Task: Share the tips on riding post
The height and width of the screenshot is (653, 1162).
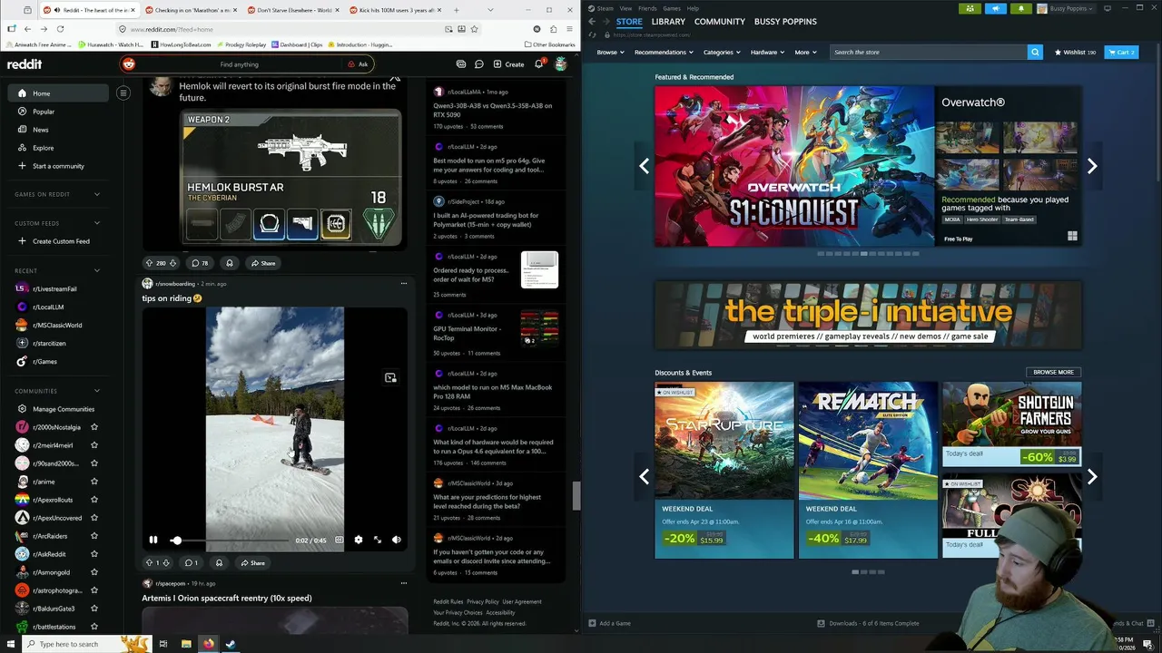Action: click(253, 563)
